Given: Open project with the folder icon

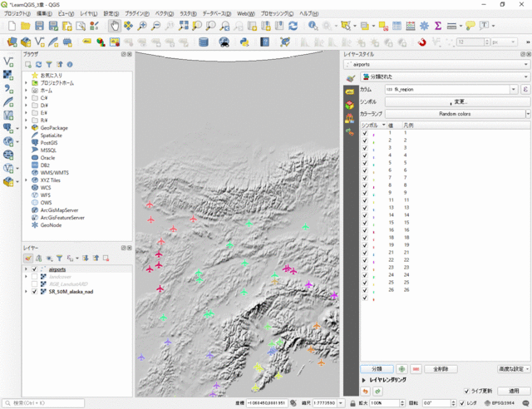Looking at the screenshot, I should [x=26, y=26].
